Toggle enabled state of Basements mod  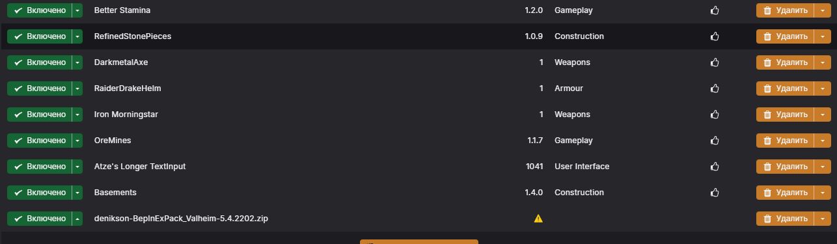tap(39, 193)
